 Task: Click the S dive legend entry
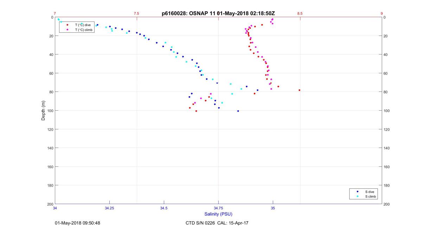369,192
